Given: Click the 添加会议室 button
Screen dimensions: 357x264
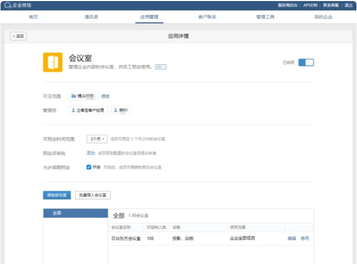Looking at the screenshot, I should click(x=57, y=195).
